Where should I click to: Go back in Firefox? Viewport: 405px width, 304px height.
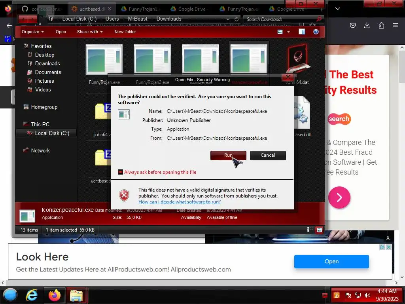[9, 25]
